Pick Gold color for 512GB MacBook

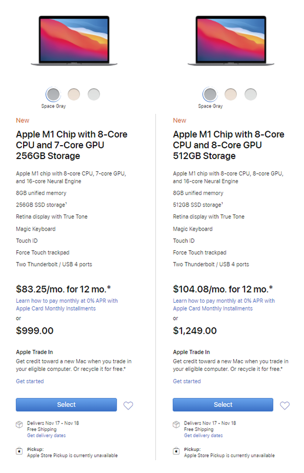(230, 94)
